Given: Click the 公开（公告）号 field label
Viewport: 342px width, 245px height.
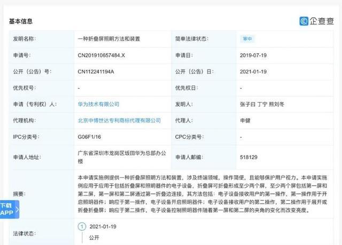Looking at the screenshot, I should [32, 72].
